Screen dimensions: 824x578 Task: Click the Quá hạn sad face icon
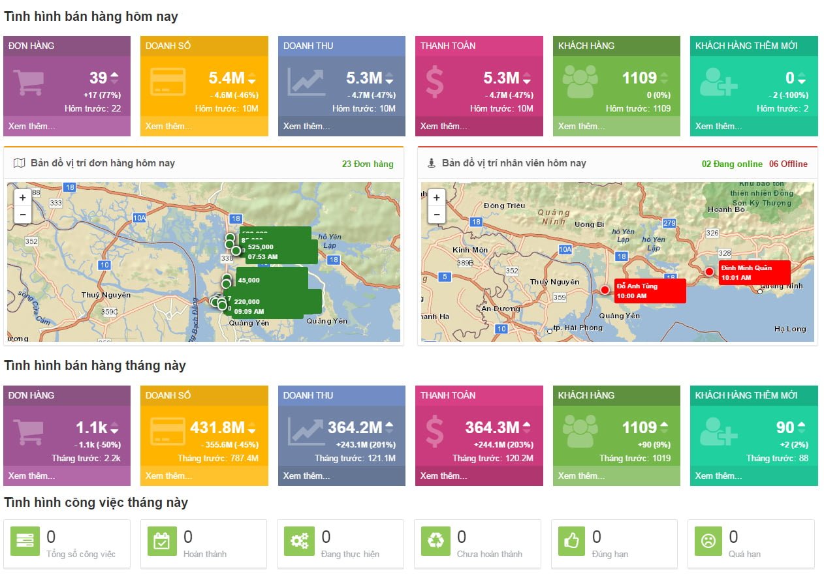(x=708, y=541)
